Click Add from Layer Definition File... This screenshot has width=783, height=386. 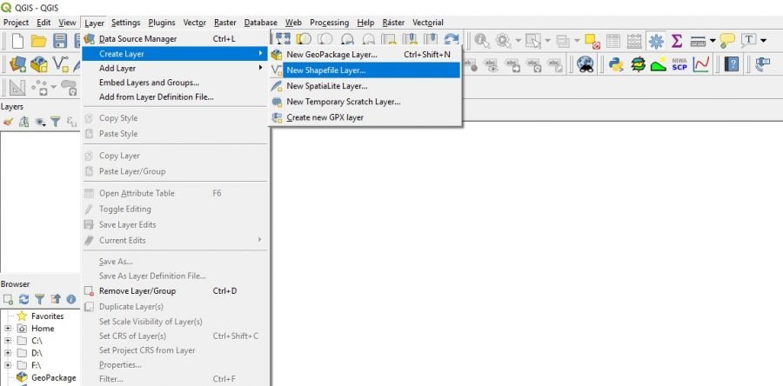coord(175,96)
